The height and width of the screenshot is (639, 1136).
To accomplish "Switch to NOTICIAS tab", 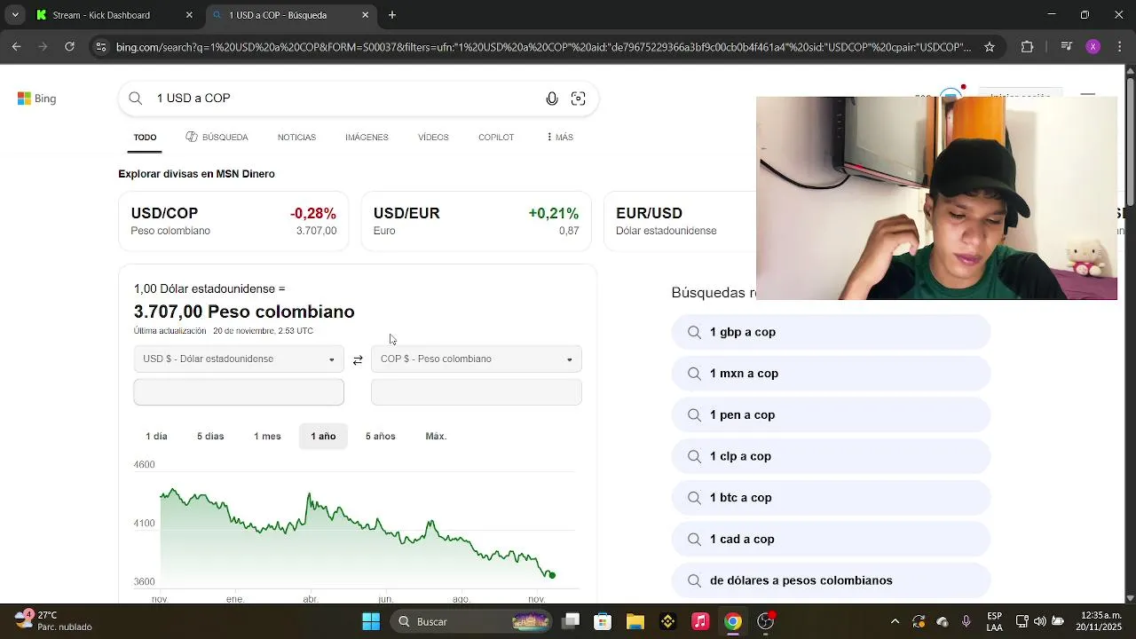I will [296, 138].
